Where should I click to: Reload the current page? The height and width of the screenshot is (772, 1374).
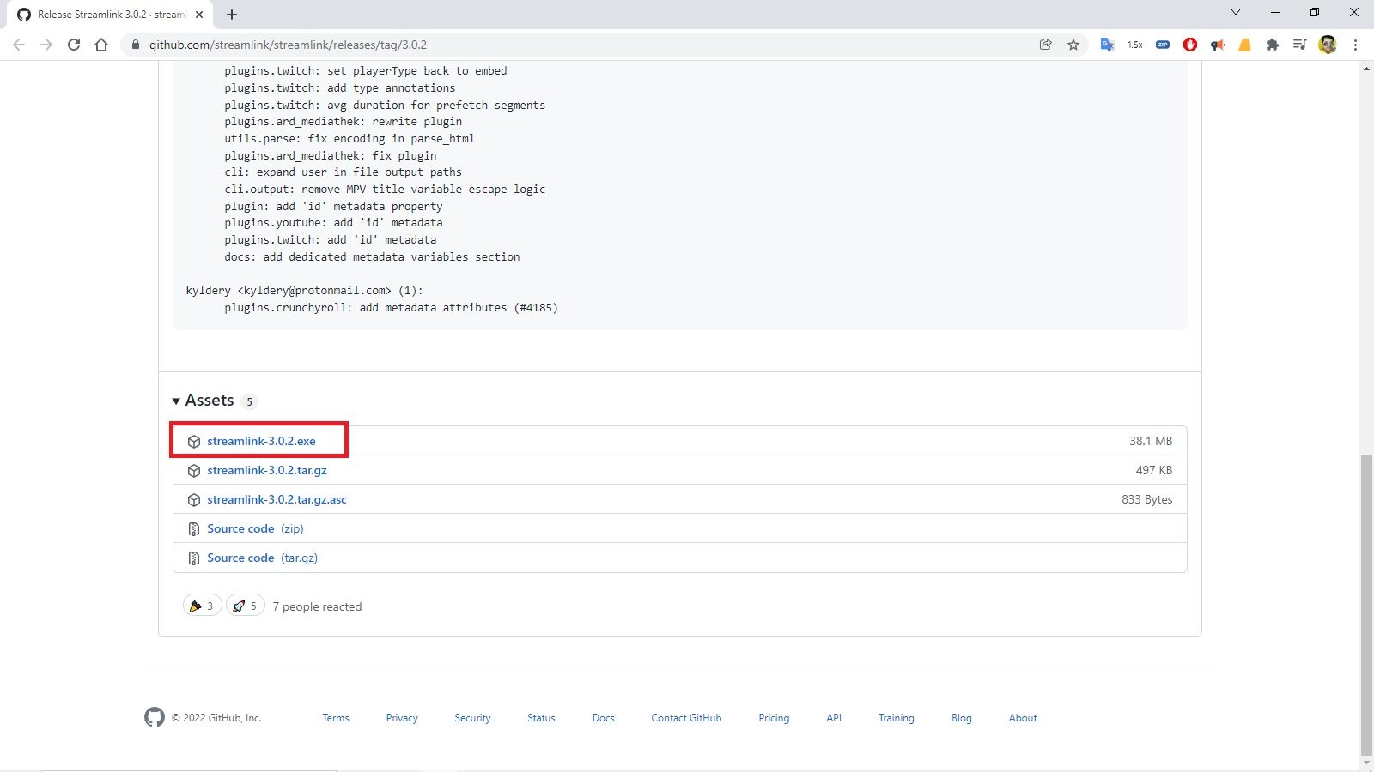pyautogui.click(x=74, y=45)
